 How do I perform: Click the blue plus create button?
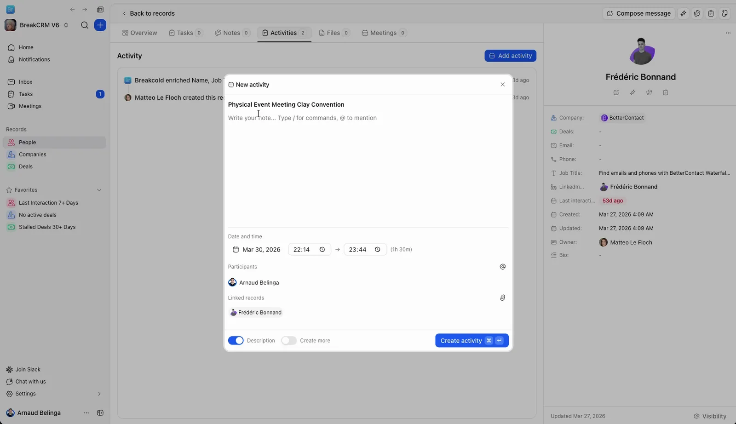(100, 25)
